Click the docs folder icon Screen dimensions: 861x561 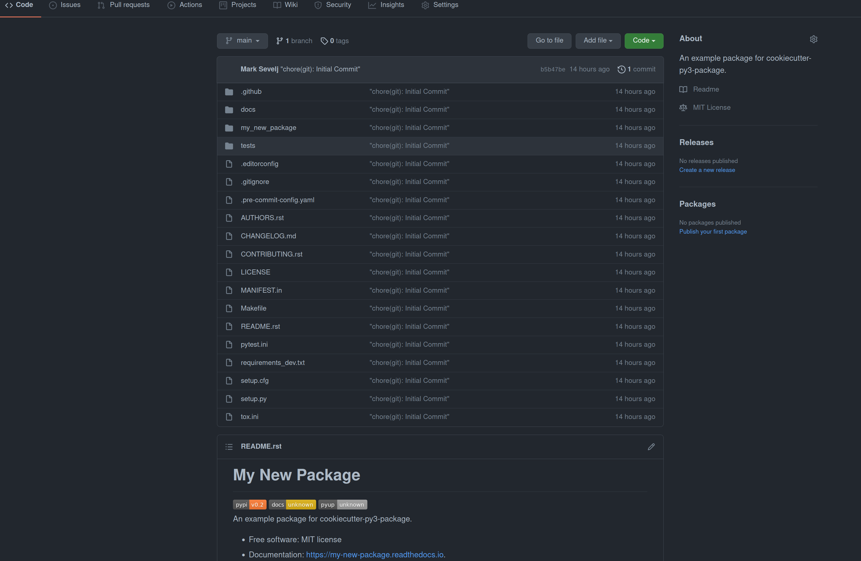(229, 110)
